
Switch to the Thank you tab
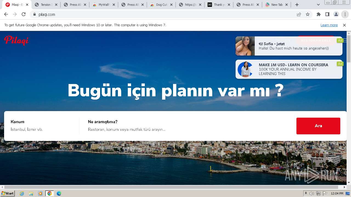tap(219, 5)
